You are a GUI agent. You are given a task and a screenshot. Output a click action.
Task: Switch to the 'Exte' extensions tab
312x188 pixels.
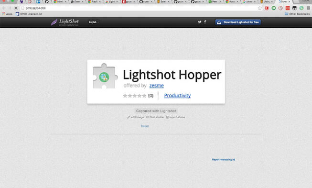[x=77, y=1]
